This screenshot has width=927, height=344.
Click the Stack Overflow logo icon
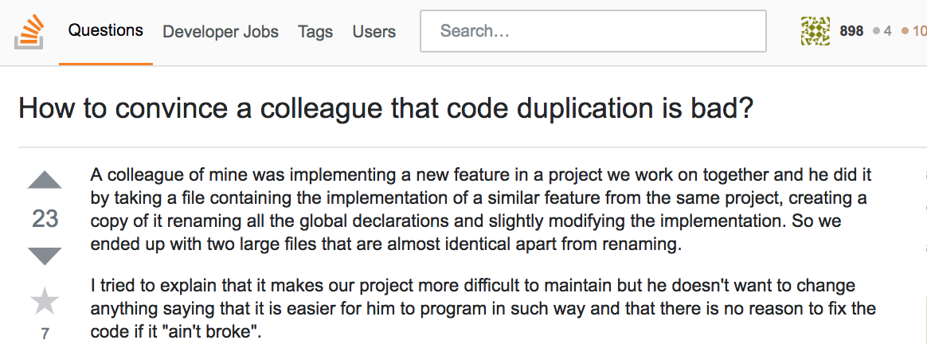pyautogui.click(x=29, y=33)
